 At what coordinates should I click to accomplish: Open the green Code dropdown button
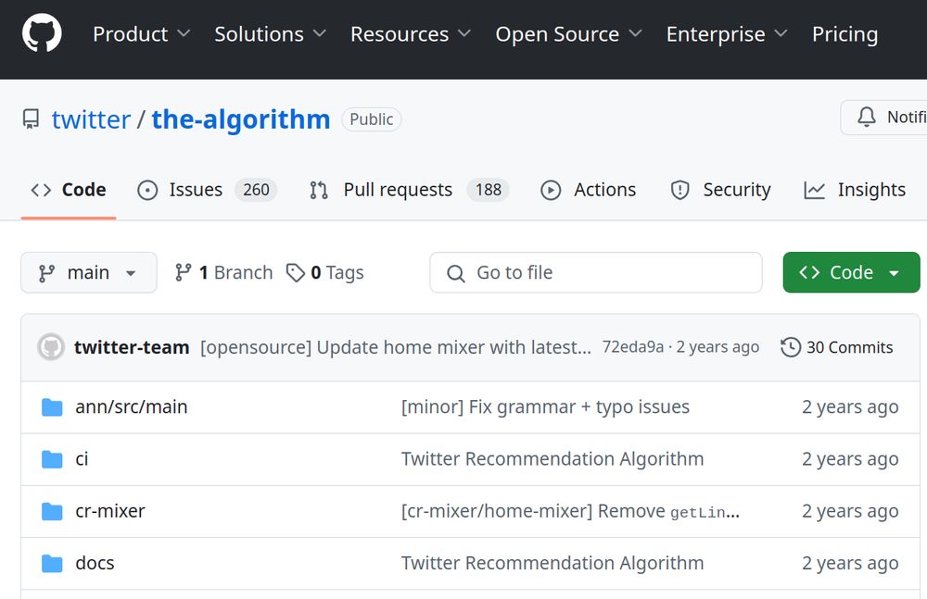(851, 272)
